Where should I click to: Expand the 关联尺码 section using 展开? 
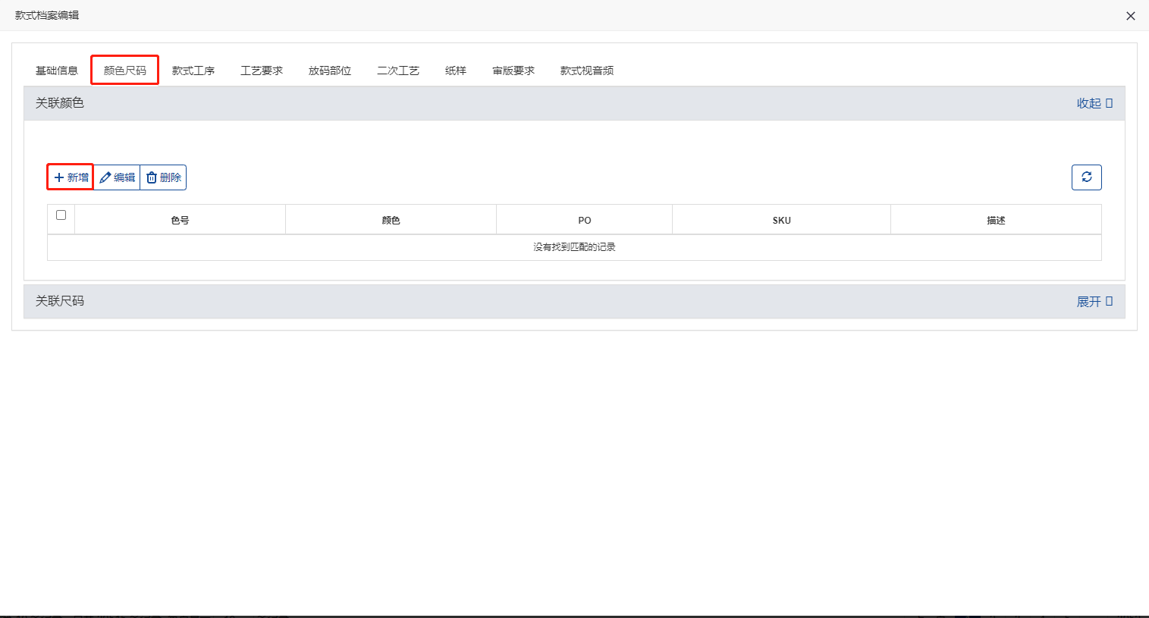(x=1089, y=300)
